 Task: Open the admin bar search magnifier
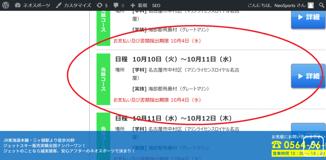(322, 5)
